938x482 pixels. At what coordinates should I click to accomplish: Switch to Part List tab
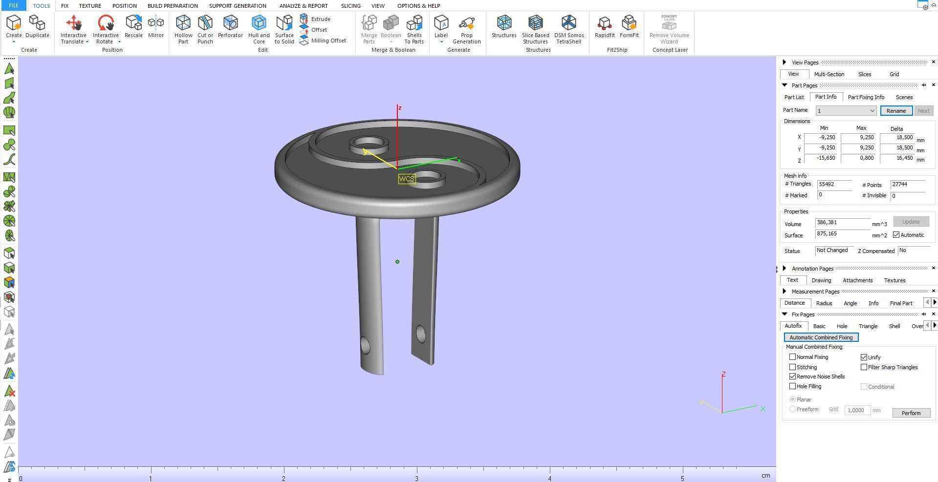[794, 97]
